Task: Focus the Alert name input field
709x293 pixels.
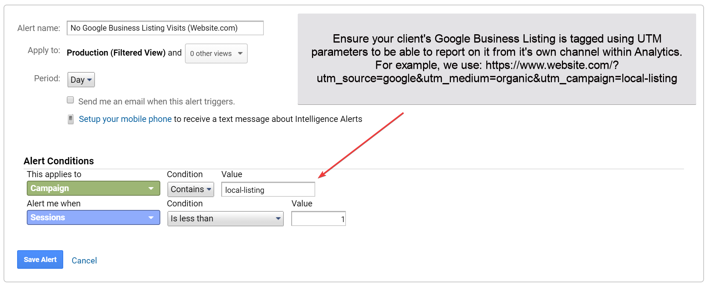Action: click(x=165, y=28)
